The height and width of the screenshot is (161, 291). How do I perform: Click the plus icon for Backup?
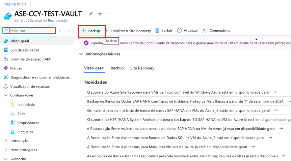84,31
